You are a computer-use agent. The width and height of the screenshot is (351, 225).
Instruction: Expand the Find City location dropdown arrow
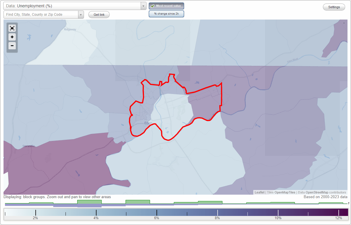(x=81, y=14)
